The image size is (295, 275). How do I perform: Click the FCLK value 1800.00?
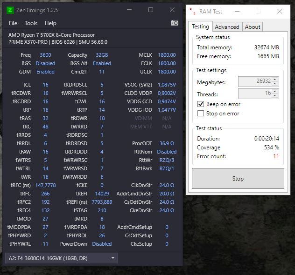click(x=167, y=63)
